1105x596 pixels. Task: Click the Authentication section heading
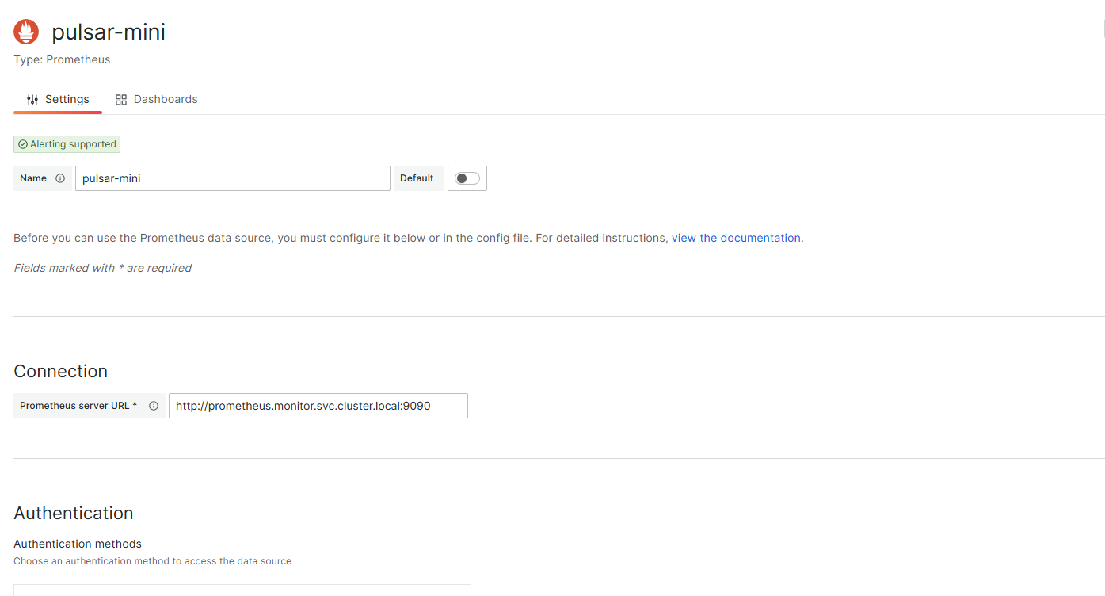(74, 513)
